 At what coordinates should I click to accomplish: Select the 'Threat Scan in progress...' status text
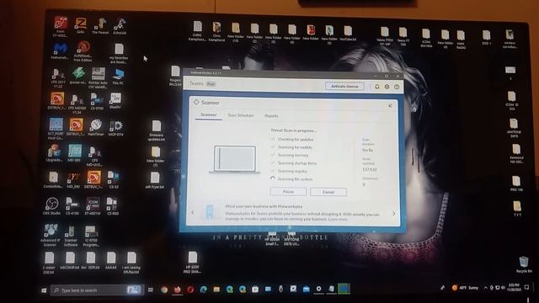pyautogui.click(x=294, y=130)
